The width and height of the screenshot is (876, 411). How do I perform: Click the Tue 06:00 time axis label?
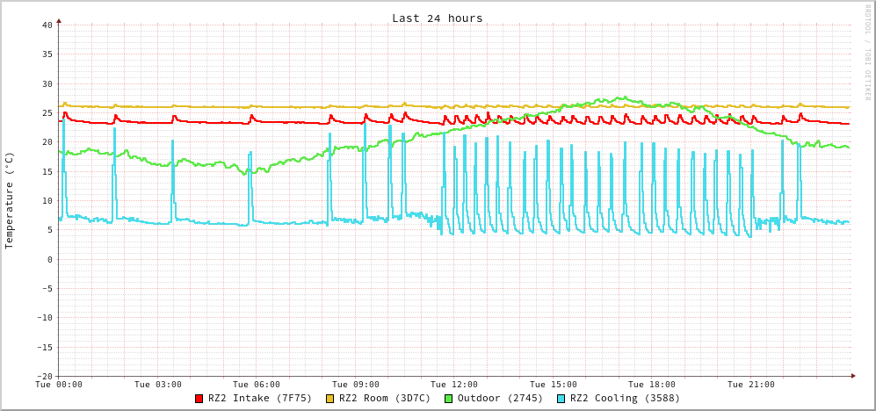tap(257, 385)
